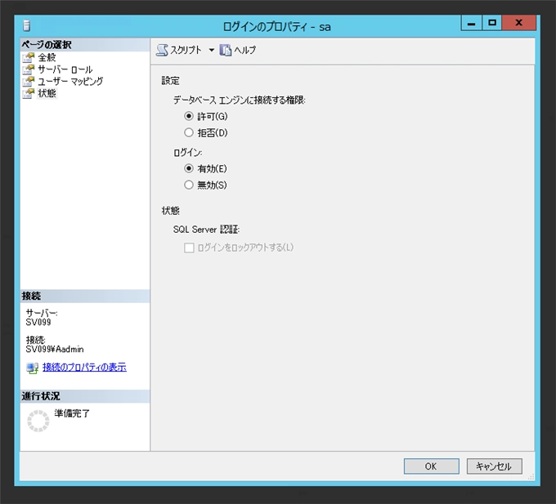Click the SV099¥Aadmin connection text
Viewport: 556px width, 504px height.
coord(55,350)
